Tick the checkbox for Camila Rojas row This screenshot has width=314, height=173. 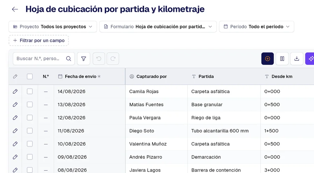click(x=30, y=92)
